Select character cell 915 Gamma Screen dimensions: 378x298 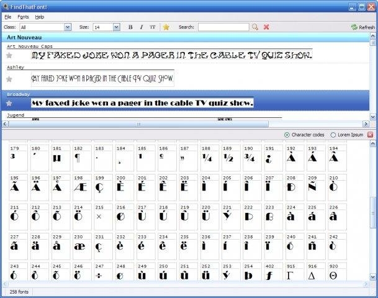[295, 272]
